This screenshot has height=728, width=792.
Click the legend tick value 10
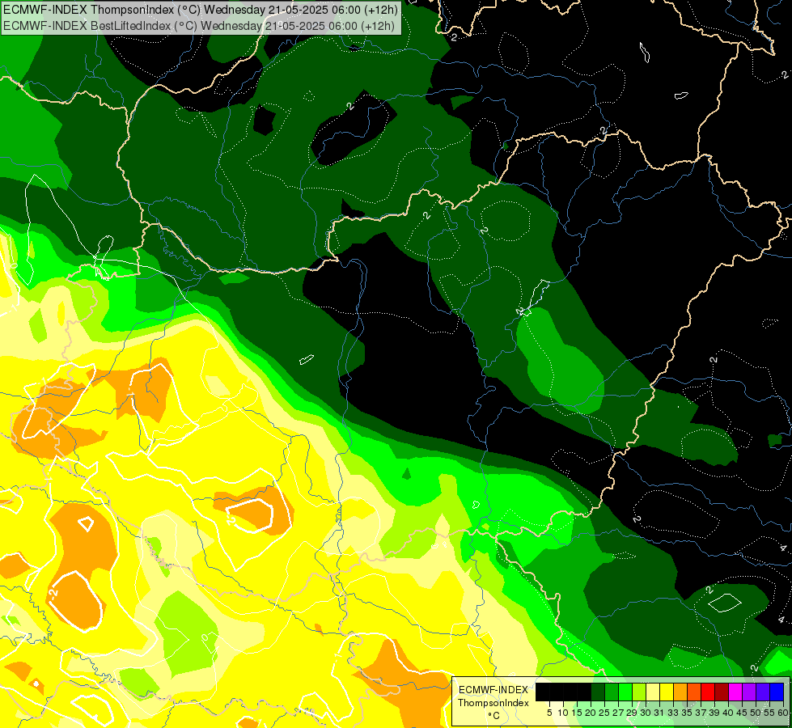coord(563,713)
